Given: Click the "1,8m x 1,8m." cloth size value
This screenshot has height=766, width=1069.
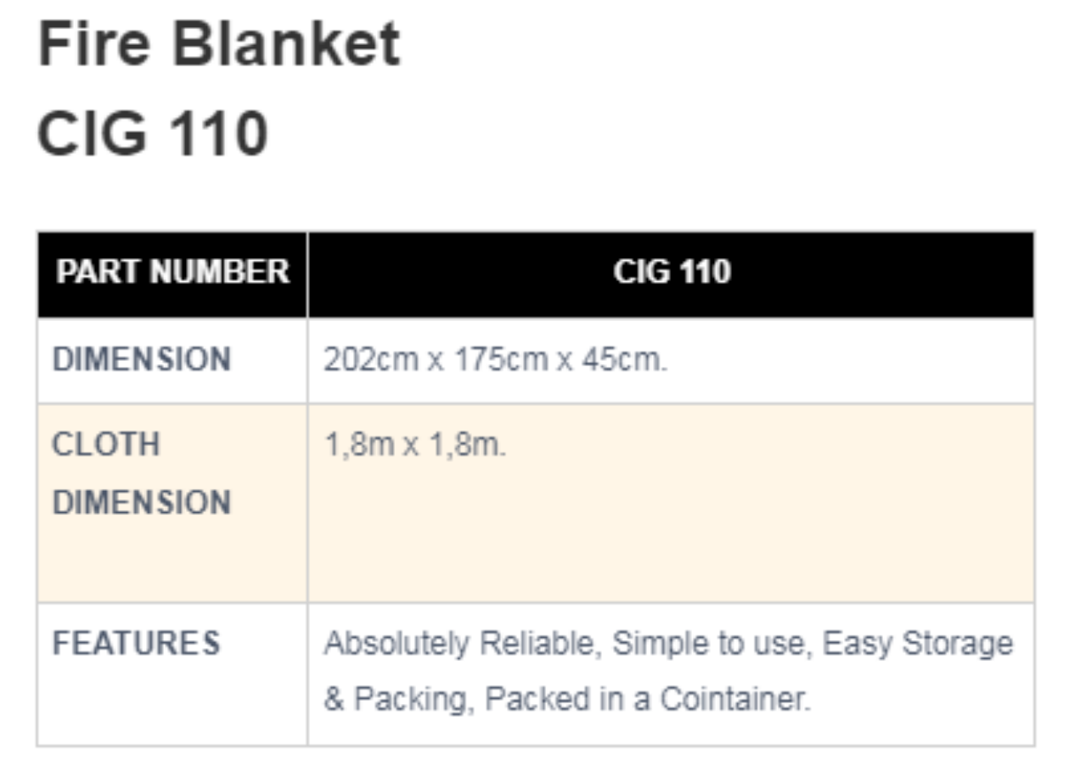Looking at the screenshot, I should 415,444.
